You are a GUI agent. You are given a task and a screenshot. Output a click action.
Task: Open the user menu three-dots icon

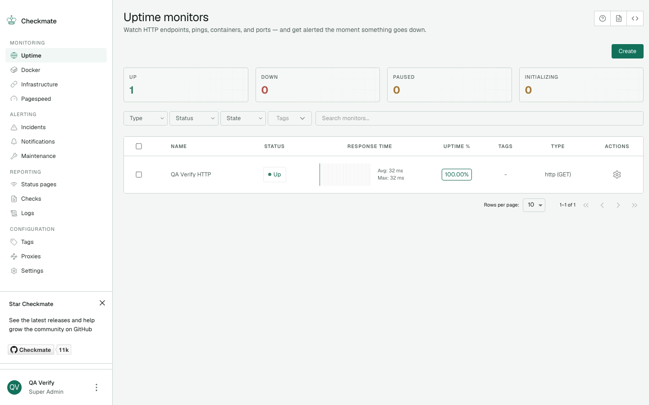pos(96,387)
